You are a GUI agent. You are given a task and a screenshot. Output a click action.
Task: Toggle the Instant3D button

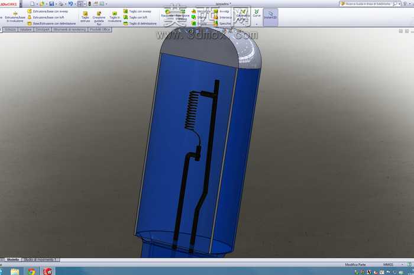click(271, 17)
